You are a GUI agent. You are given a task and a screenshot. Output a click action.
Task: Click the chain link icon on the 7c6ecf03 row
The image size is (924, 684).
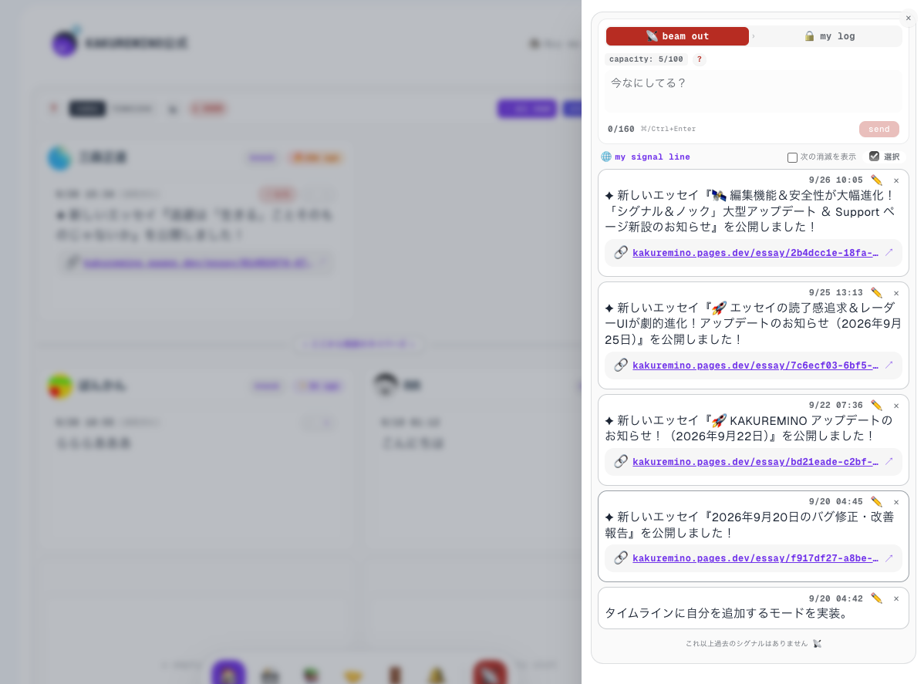[620, 366]
